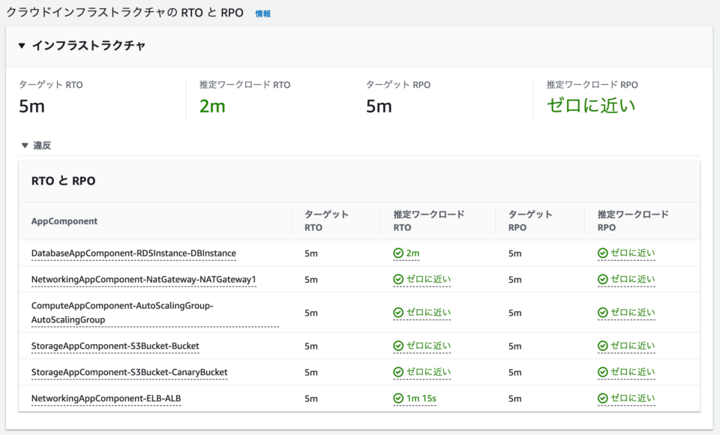
Task: Click ゼロに近い RTO value in AutoScalingGroup row
Action: 428,312
